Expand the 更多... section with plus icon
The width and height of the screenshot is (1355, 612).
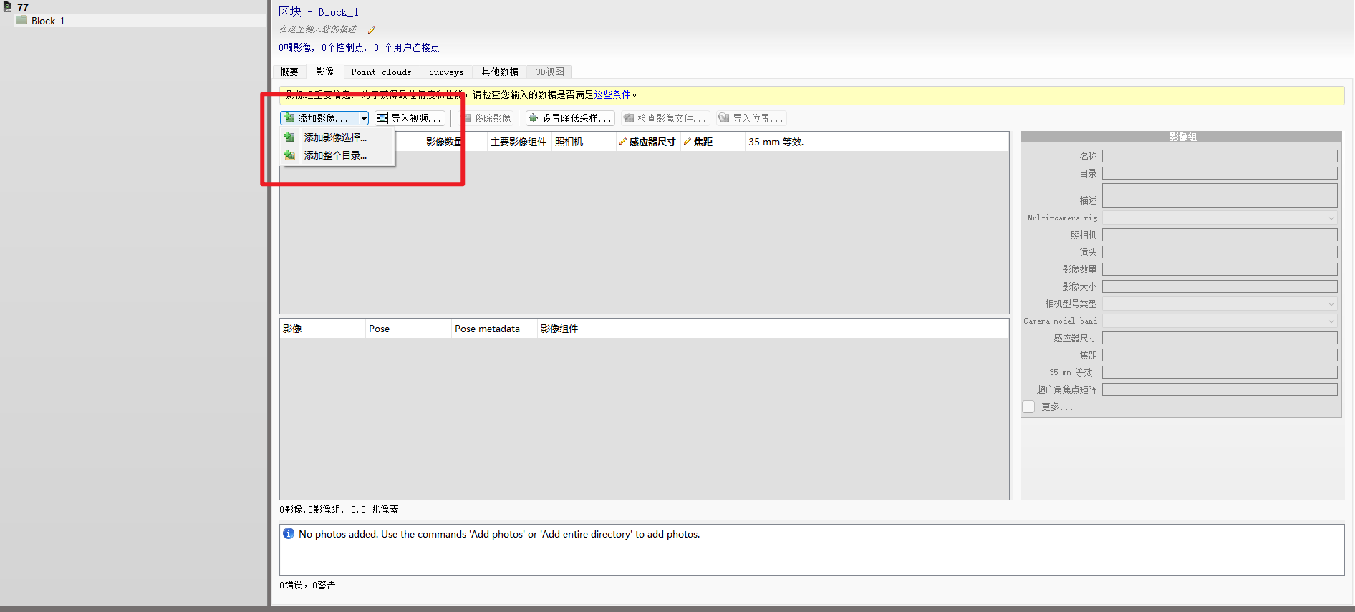pyautogui.click(x=1028, y=407)
